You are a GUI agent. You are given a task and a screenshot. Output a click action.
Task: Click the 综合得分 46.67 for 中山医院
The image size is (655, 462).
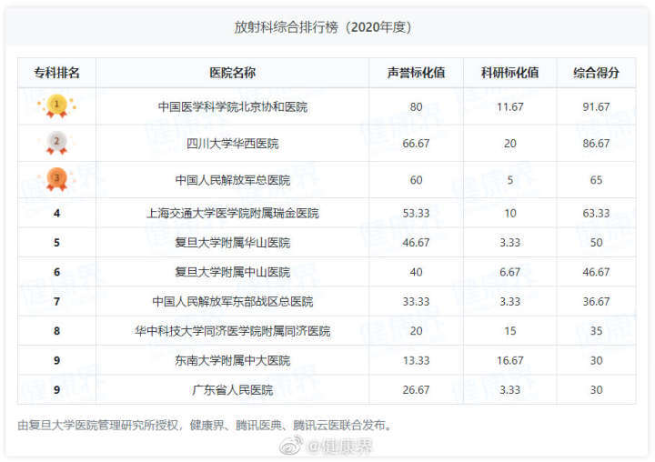click(596, 272)
